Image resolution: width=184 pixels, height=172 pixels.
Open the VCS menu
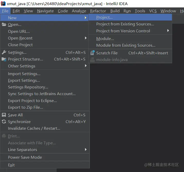click(x=153, y=11)
